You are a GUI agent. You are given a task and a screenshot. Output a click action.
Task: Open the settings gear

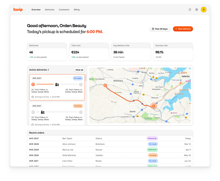197,10
